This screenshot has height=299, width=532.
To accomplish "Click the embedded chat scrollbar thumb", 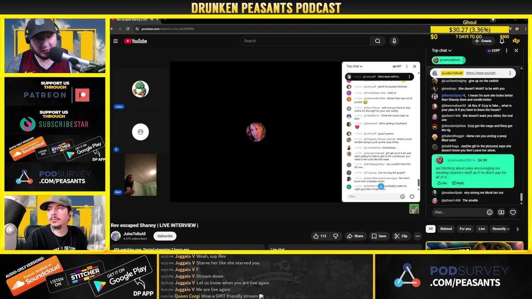I will tap(419, 182).
